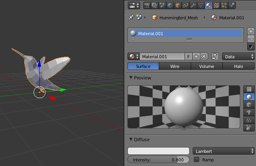The height and width of the screenshot is (166, 256).
Task: Click the Preview panel grip handle
Action: click(x=252, y=78)
